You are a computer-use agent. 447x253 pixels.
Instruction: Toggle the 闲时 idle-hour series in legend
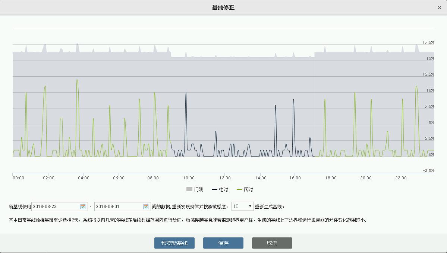pyautogui.click(x=245, y=189)
